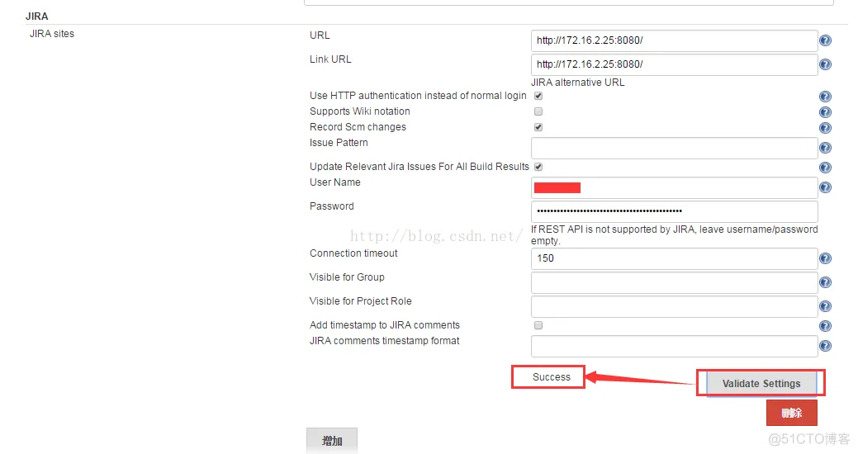Screen dimensions: 858x454
Task: Open help for the User Name field
Action: click(x=825, y=187)
